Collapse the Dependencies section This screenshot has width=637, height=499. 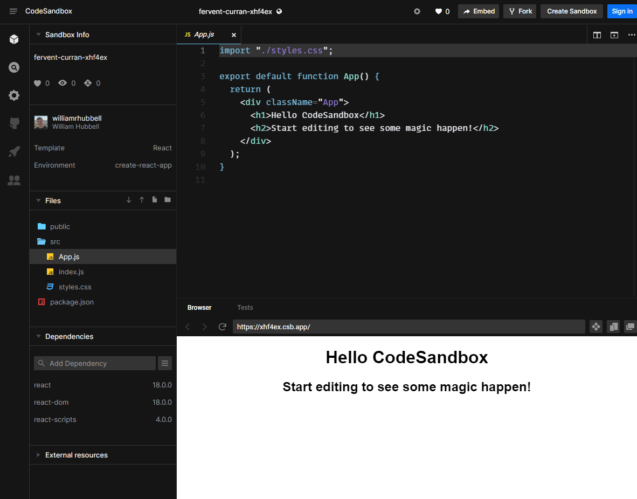tap(39, 336)
